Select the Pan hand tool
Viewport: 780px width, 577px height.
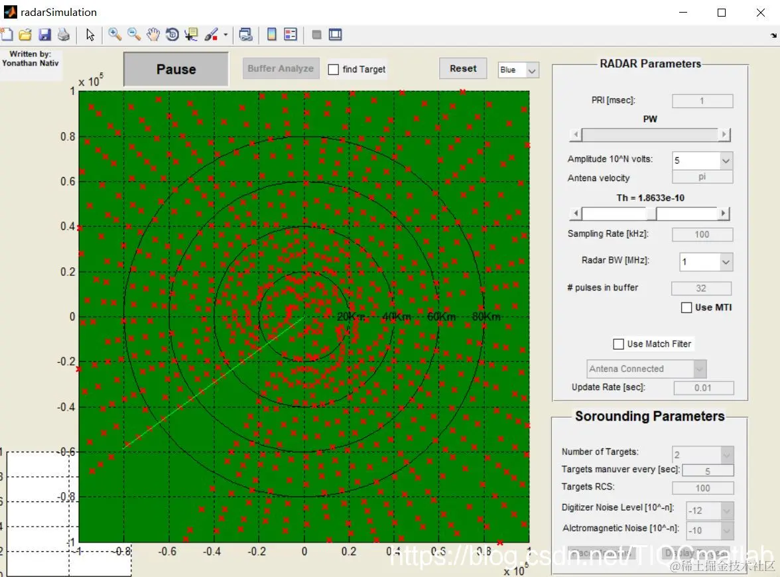[x=153, y=34]
